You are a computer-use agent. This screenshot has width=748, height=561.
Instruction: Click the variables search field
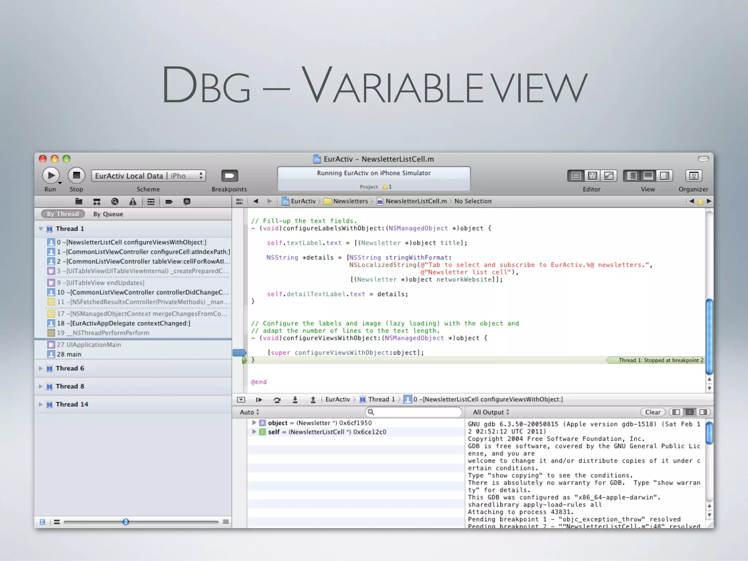tap(414, 412)
